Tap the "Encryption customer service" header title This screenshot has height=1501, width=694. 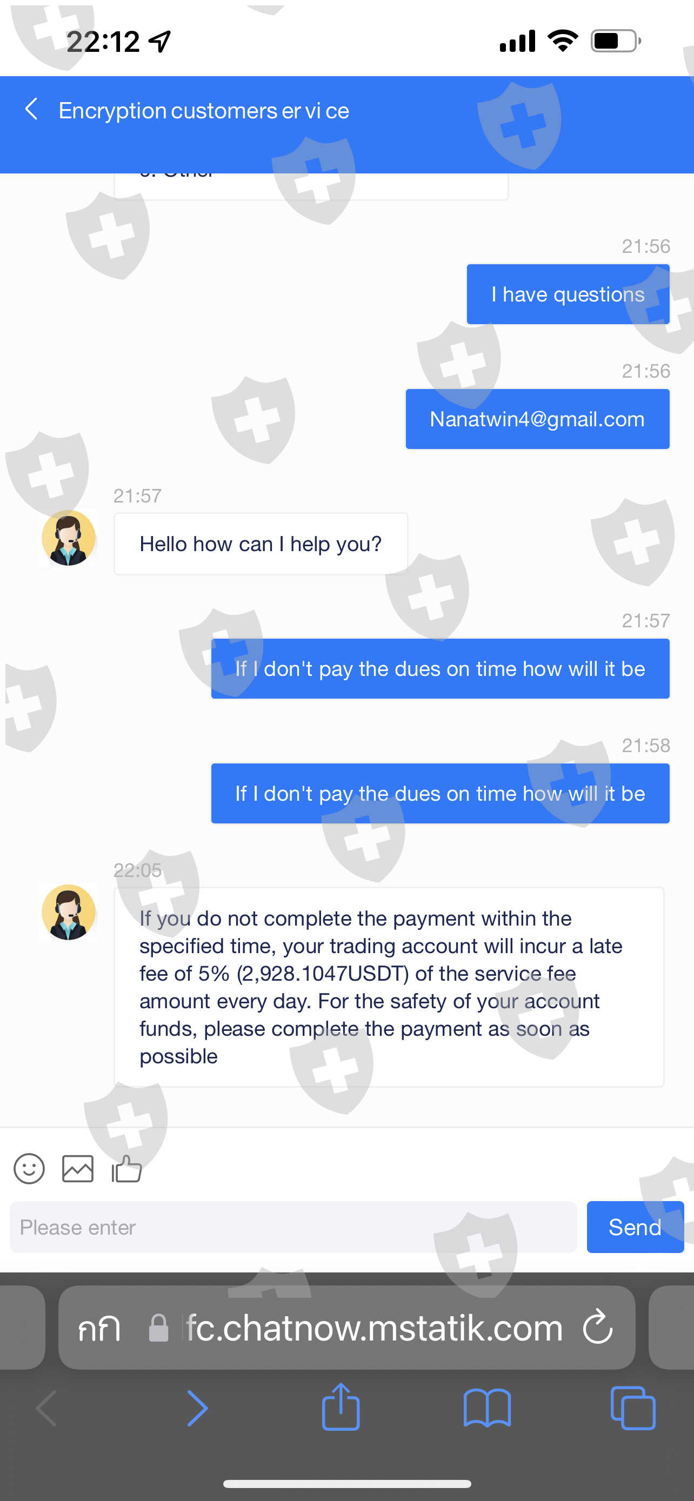tap(204, 110)
